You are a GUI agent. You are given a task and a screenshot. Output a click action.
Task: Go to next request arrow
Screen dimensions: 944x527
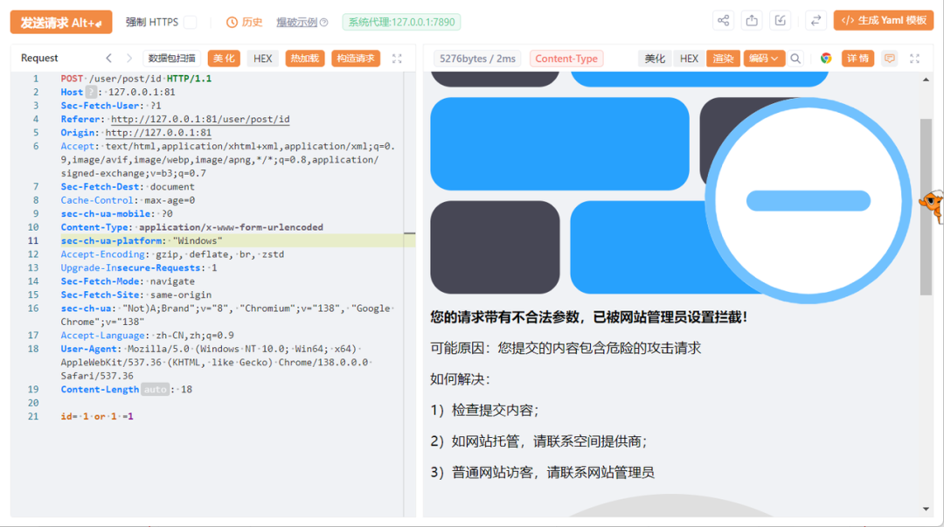(128, 59)
